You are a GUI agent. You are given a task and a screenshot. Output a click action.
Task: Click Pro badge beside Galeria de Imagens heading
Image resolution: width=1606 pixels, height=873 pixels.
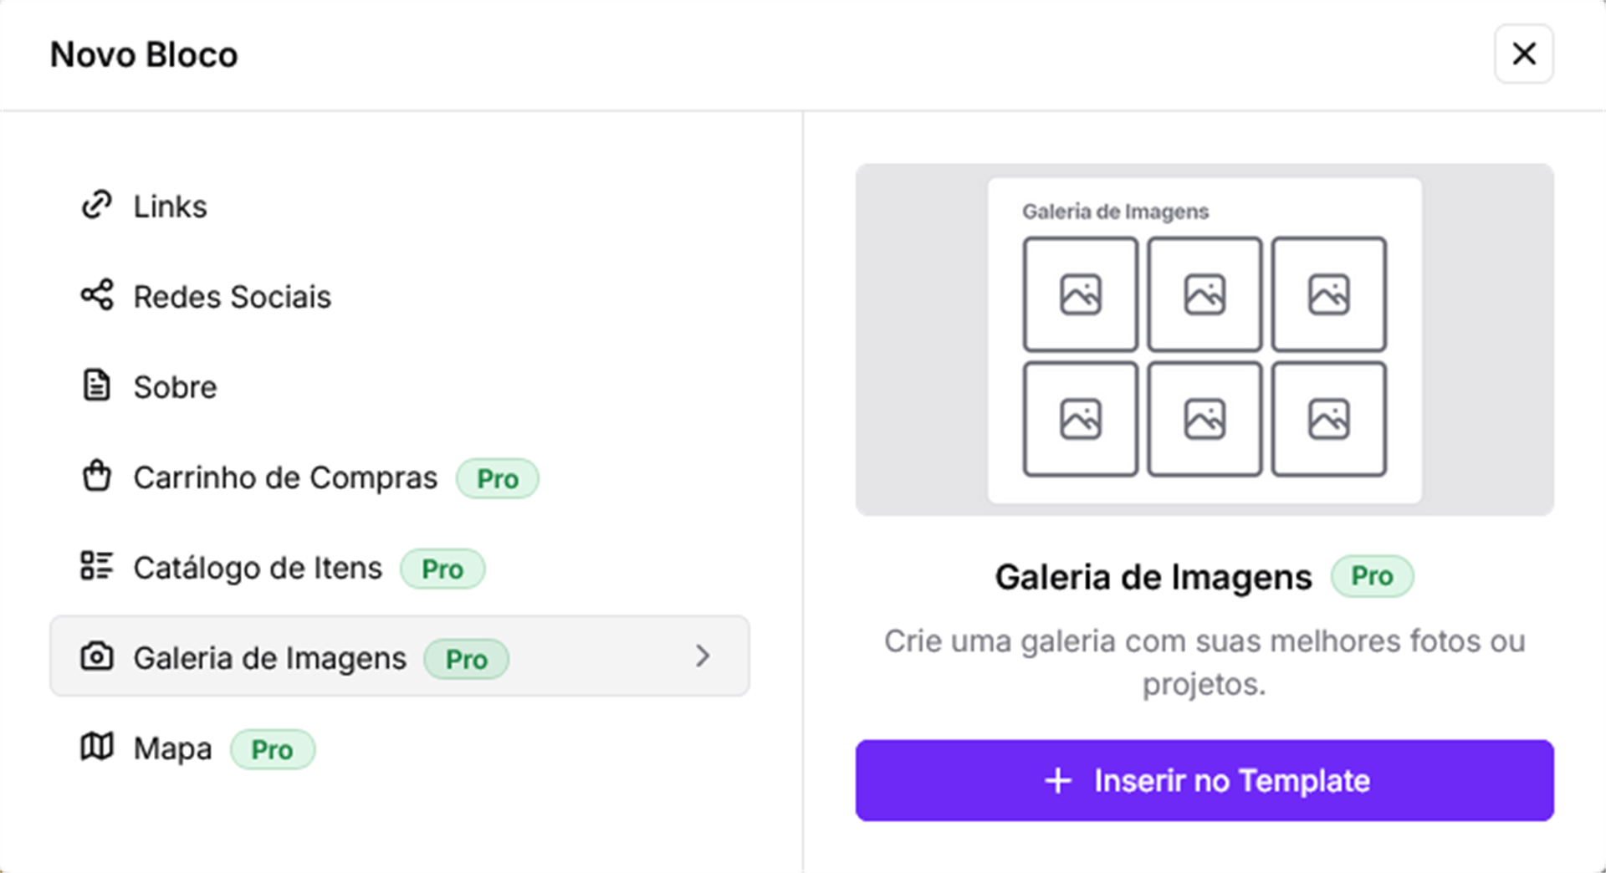[x=1372, y=576]
